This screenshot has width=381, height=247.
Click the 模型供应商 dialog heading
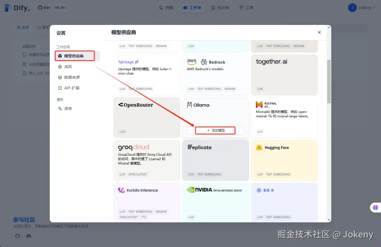(123, 32)
